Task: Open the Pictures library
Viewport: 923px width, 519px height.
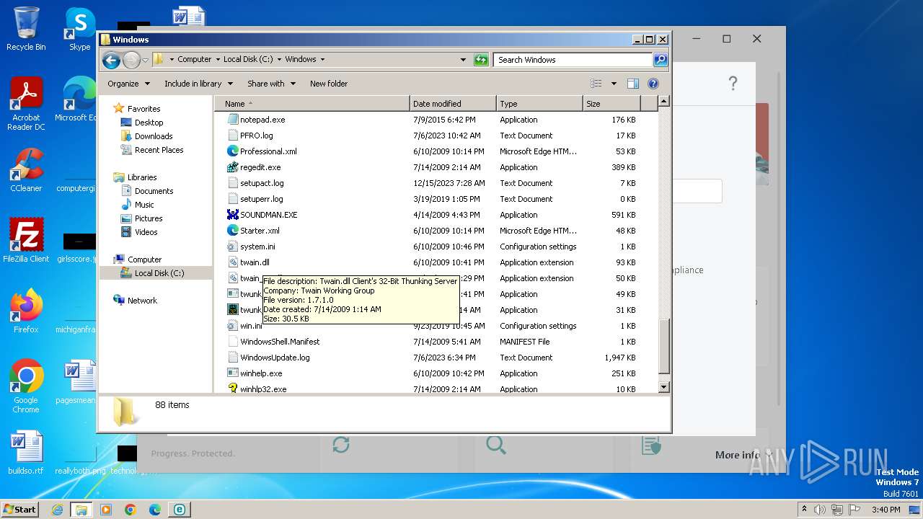Action: coord(149,218)
